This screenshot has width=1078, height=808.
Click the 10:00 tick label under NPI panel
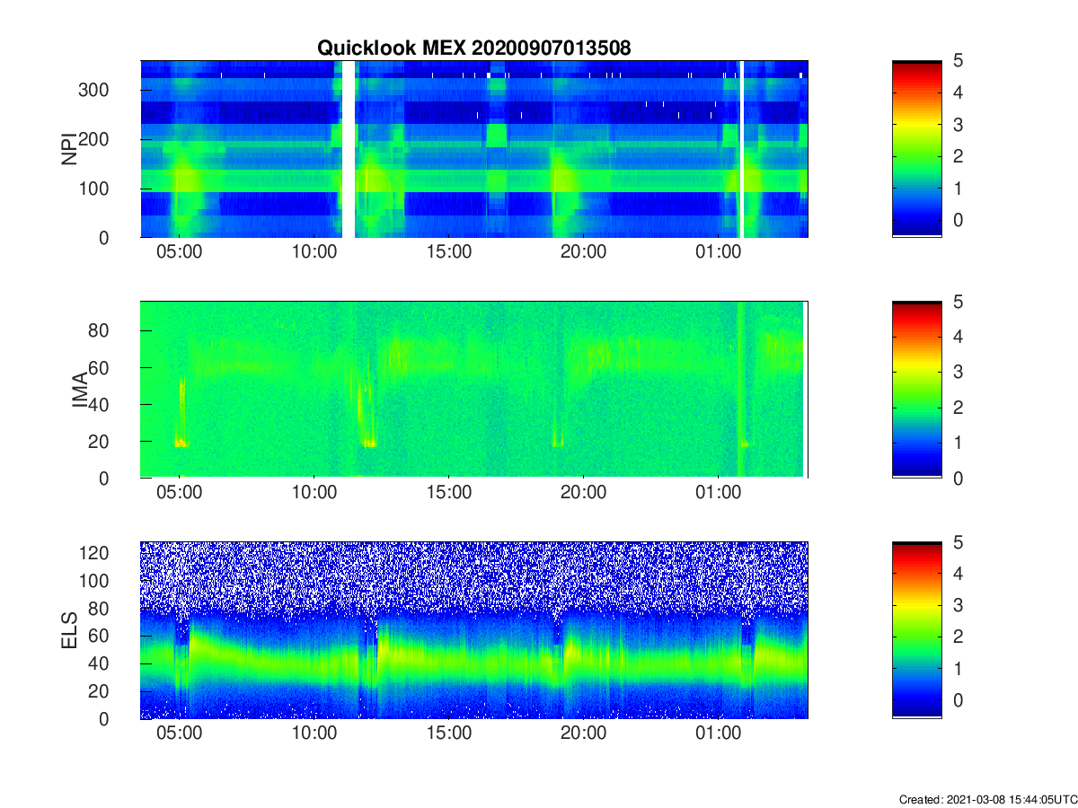314,252
